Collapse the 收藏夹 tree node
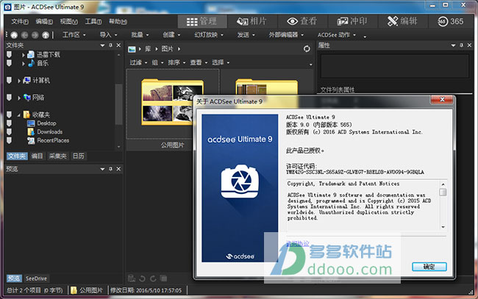This screenshot has height=299, width=478. click(19, 115)
